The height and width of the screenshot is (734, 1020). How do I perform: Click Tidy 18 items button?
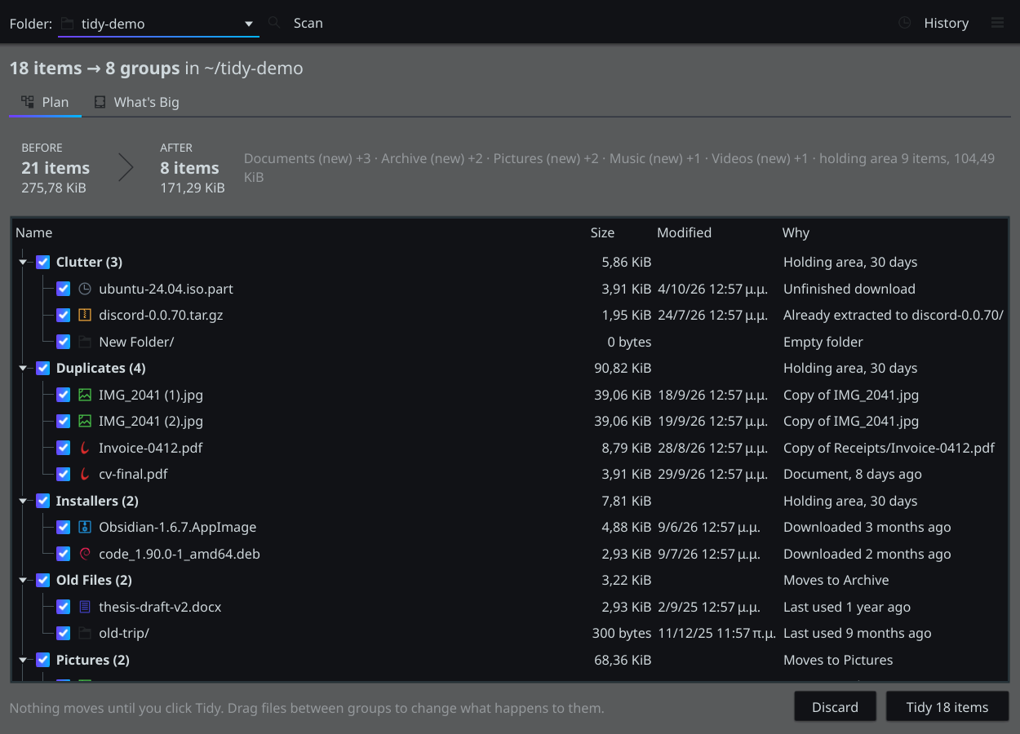(x=947, y=707)
